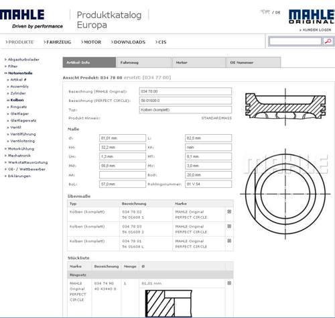The image size is (335, 318).
Task: Click designation 034 78 03 in Übermaße
Action: click(x=132, y=227)
